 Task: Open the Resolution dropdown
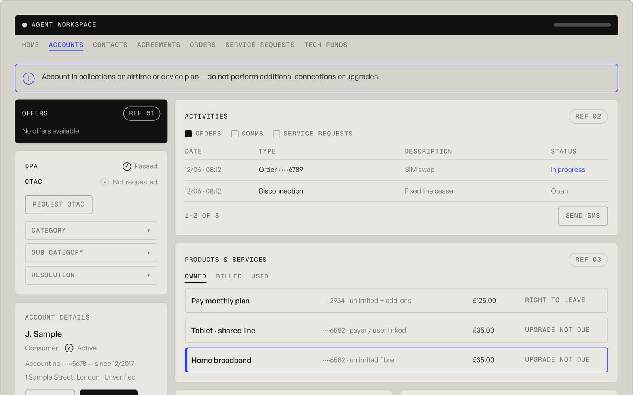point(91,275)
